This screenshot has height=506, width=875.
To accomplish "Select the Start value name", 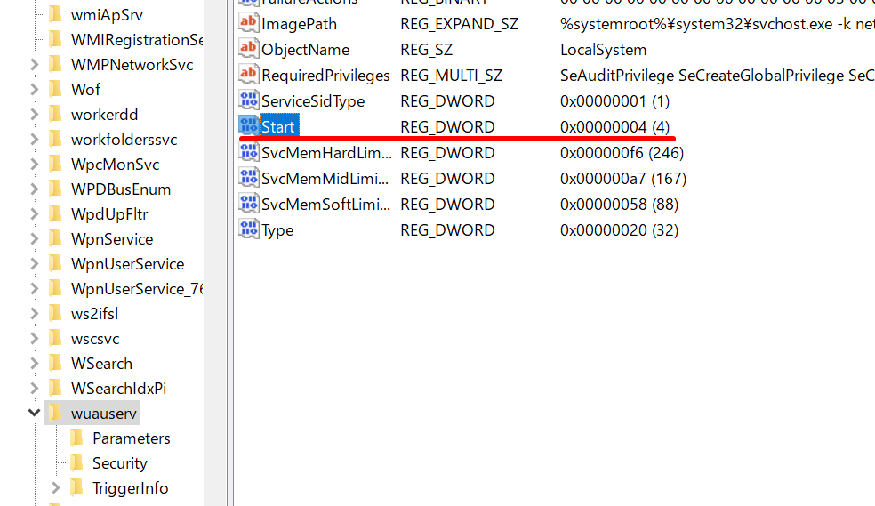I will pos(278,127).
